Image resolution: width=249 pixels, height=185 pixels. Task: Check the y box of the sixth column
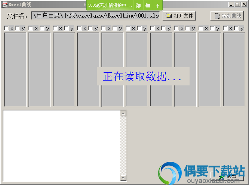(x=139, y=28)
